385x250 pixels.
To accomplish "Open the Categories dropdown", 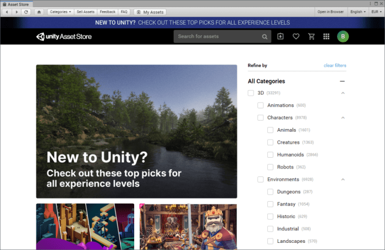I will click(x=61, y=12).
